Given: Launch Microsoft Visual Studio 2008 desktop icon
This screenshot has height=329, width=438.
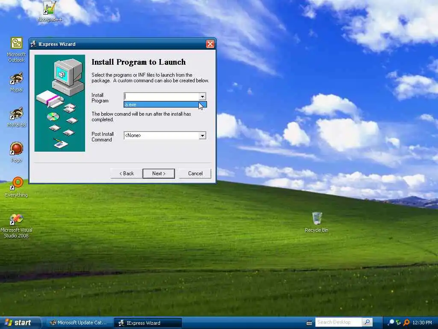Looking at the screenshot, I should point(17,226).
